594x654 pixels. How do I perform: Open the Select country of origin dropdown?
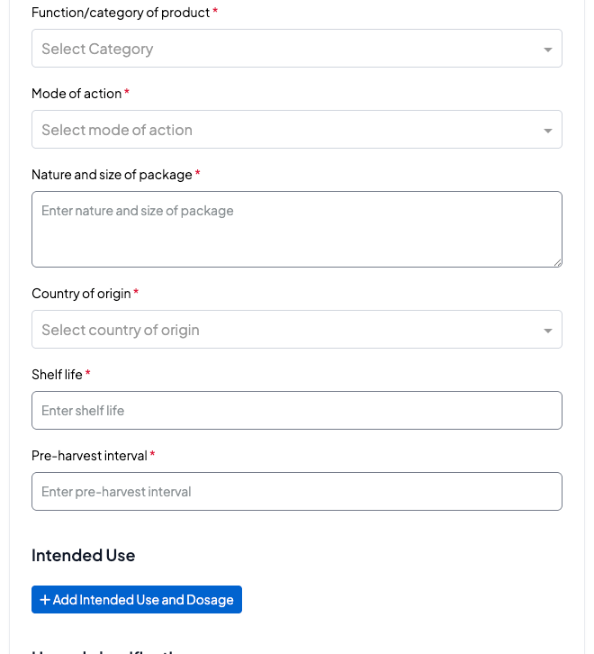click(x=288, y=330)
